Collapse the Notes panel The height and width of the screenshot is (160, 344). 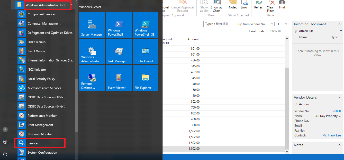(339, 145)
